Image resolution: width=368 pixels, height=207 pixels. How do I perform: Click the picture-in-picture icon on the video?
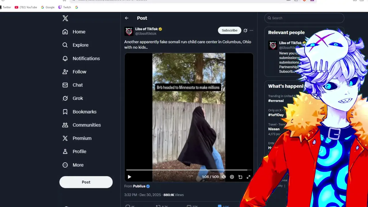click(240, 177)
